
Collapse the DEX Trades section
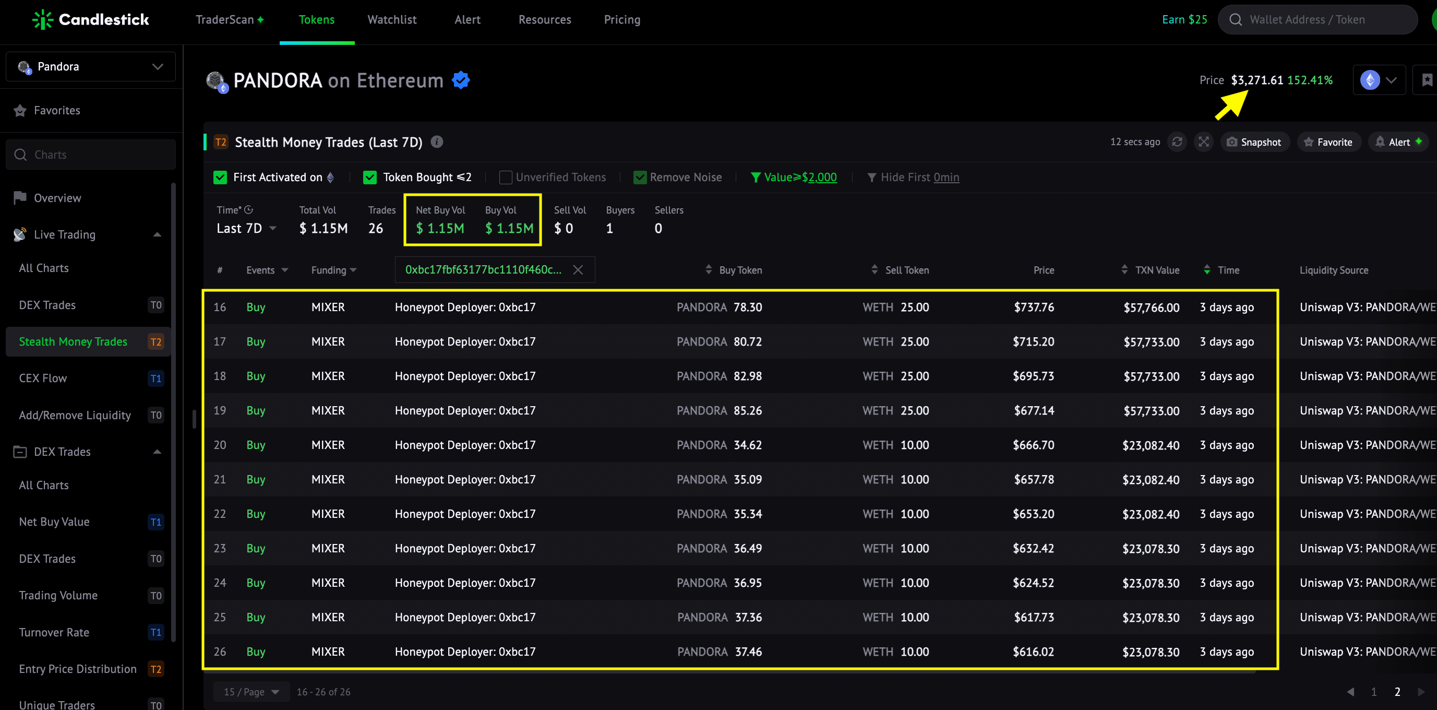coord(157,452)
